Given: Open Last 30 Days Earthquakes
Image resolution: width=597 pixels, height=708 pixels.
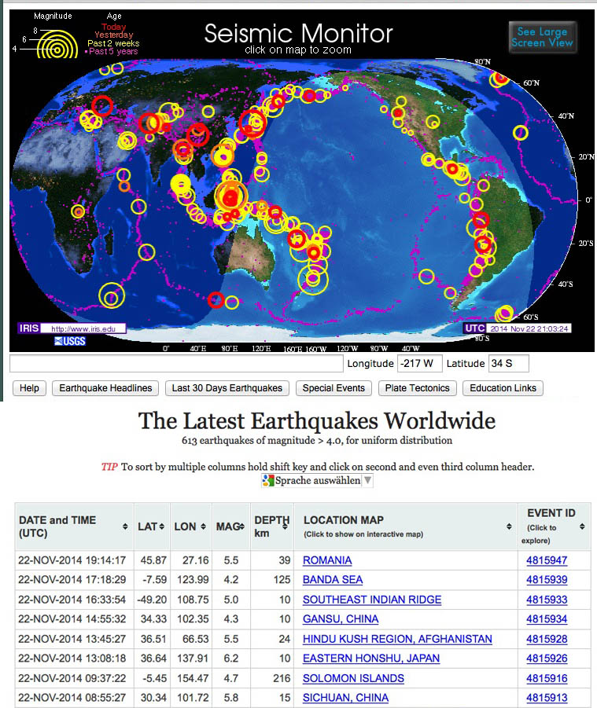Looking at the screenshot, I should pyautogui.click(x=227, y=388).
